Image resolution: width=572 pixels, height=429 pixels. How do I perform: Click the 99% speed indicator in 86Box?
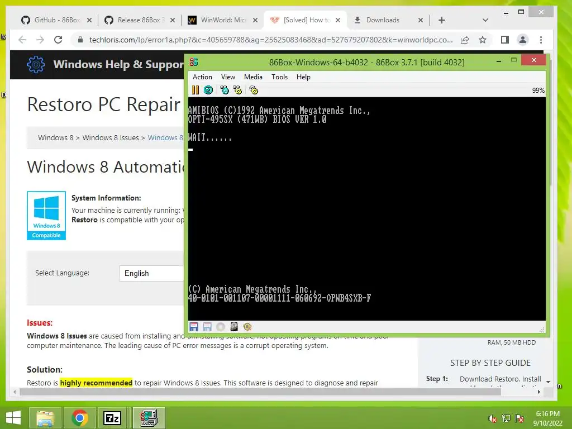point(538,90)
